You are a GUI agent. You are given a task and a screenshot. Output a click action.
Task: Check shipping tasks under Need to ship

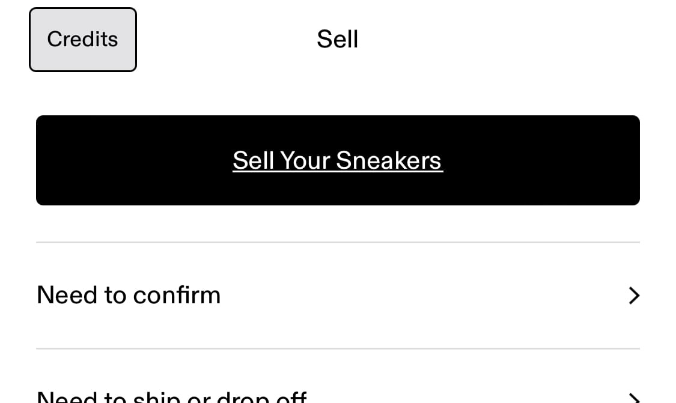(171, 396)
